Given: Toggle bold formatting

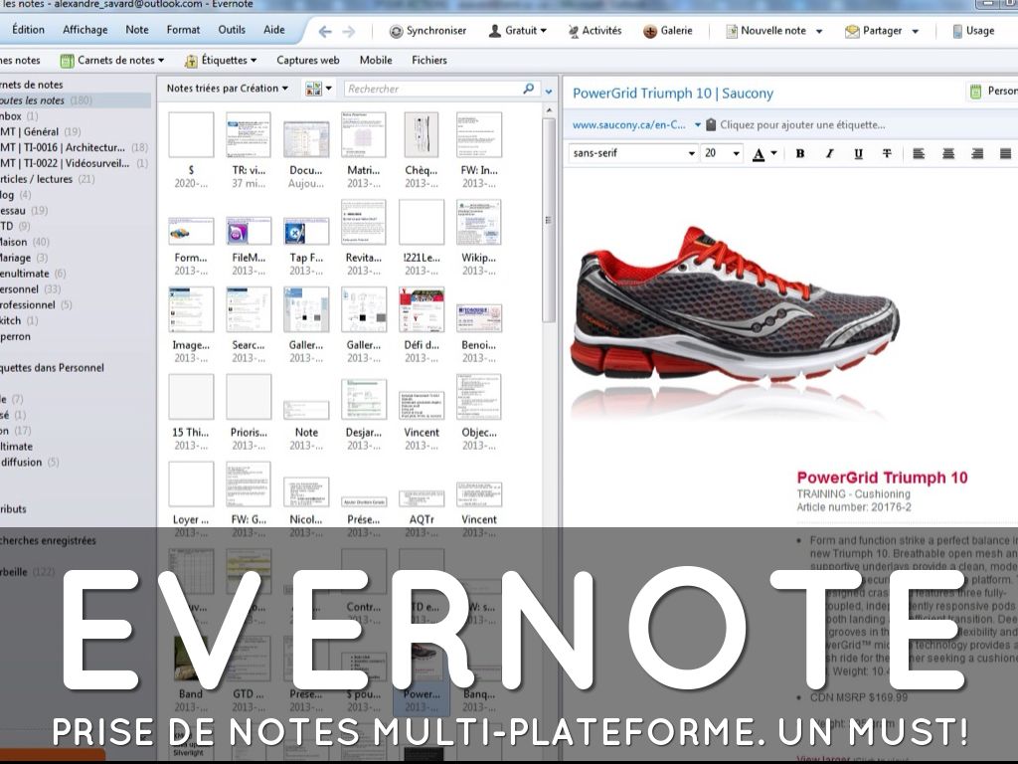Looking at the screenshot, I should [x=800, y=153].
